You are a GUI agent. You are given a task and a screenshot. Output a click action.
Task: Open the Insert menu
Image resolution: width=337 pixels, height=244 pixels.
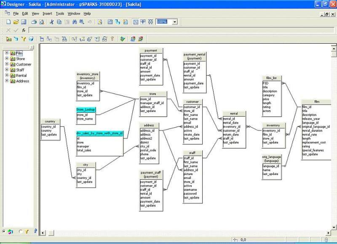[47, 13]
